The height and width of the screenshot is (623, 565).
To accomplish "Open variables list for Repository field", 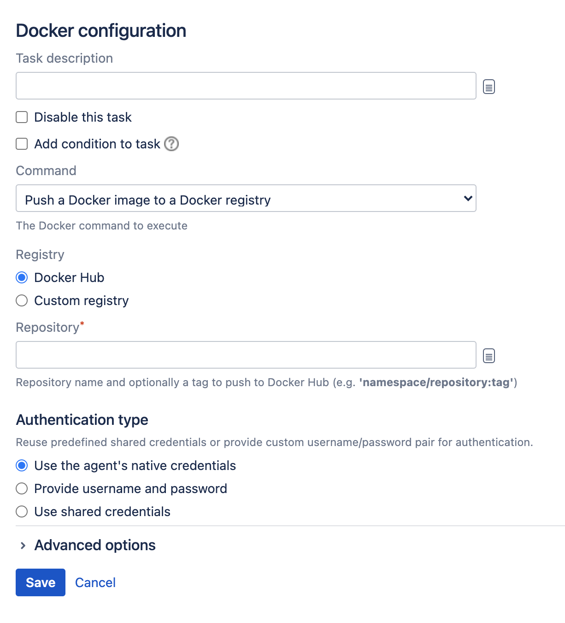I will 488,355.
